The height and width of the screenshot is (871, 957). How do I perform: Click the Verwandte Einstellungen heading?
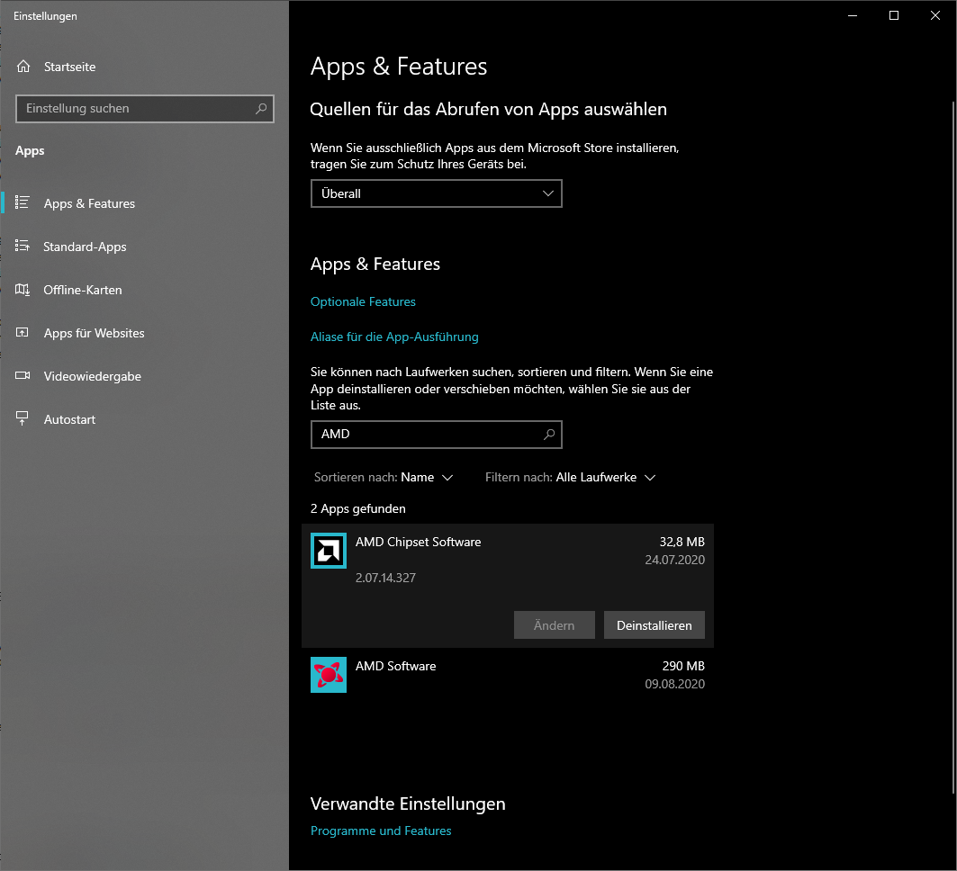point(408,804)
